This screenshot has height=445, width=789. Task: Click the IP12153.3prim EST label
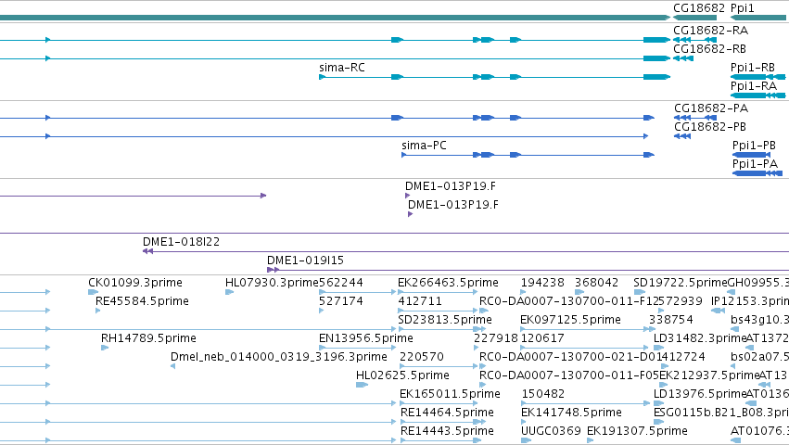point(750,301)
